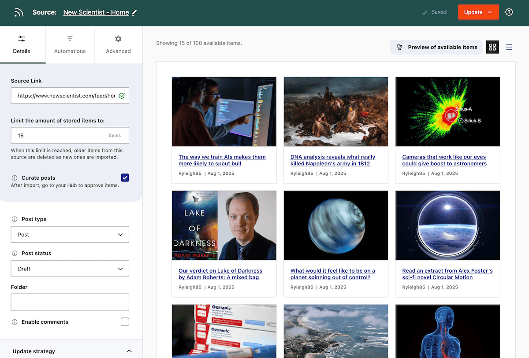Viewport: 529px width, 358px height.
Task: Click the Advanced gear icon
Action: (x=118, y=39)
